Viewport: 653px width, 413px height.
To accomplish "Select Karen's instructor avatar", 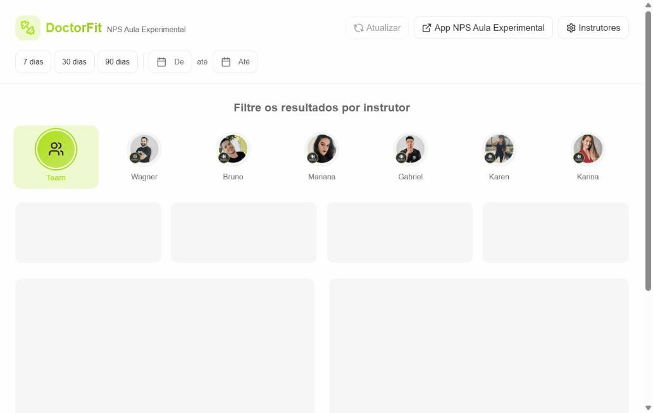I will (x=499, y=149).
